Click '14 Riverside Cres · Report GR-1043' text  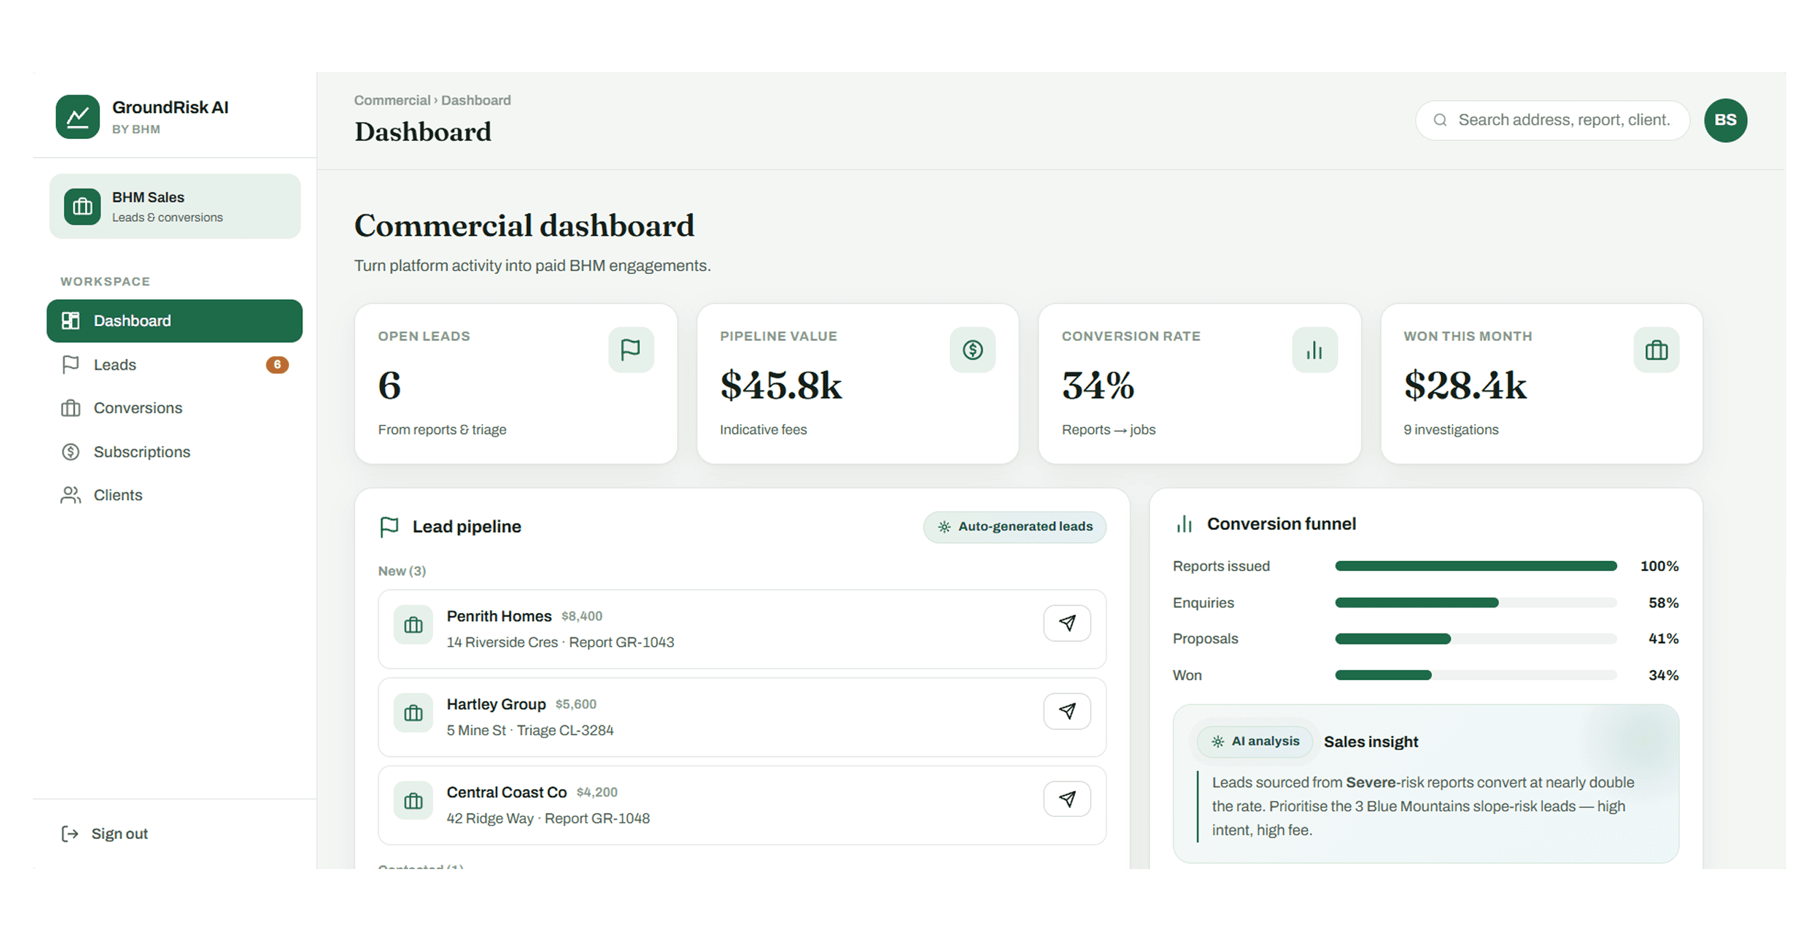click(560, 642)
